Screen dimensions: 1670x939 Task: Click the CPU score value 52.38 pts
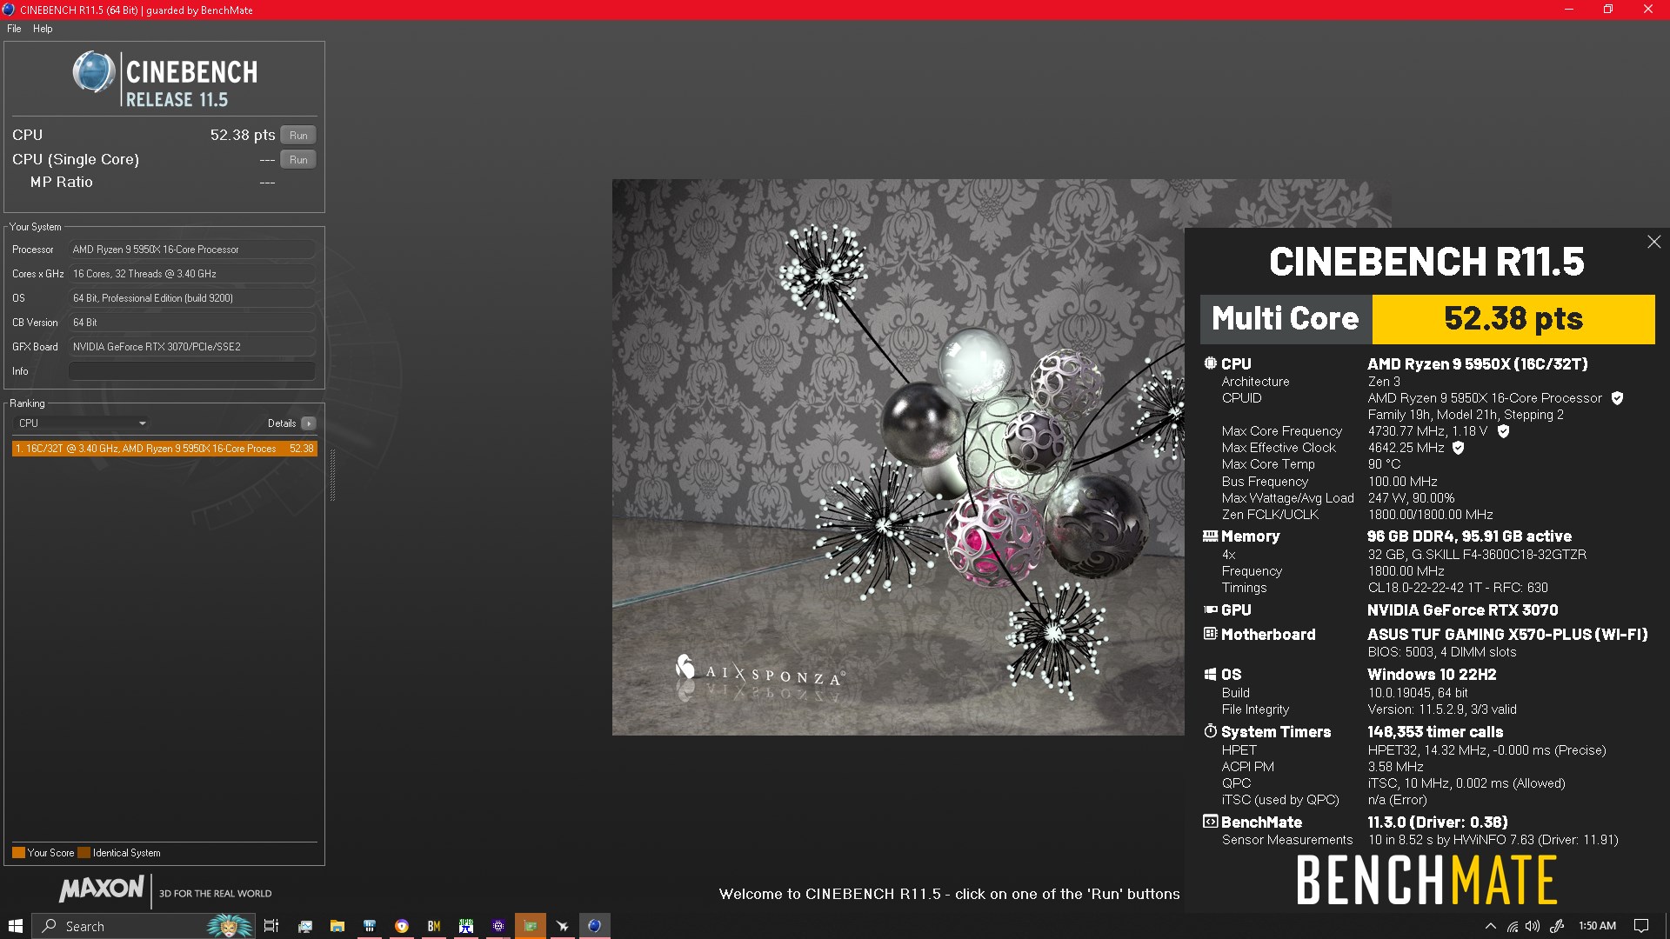243,135
